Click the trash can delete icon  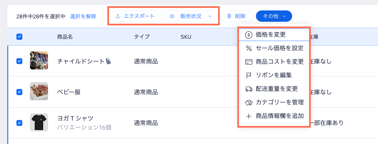tap(229, 16)
